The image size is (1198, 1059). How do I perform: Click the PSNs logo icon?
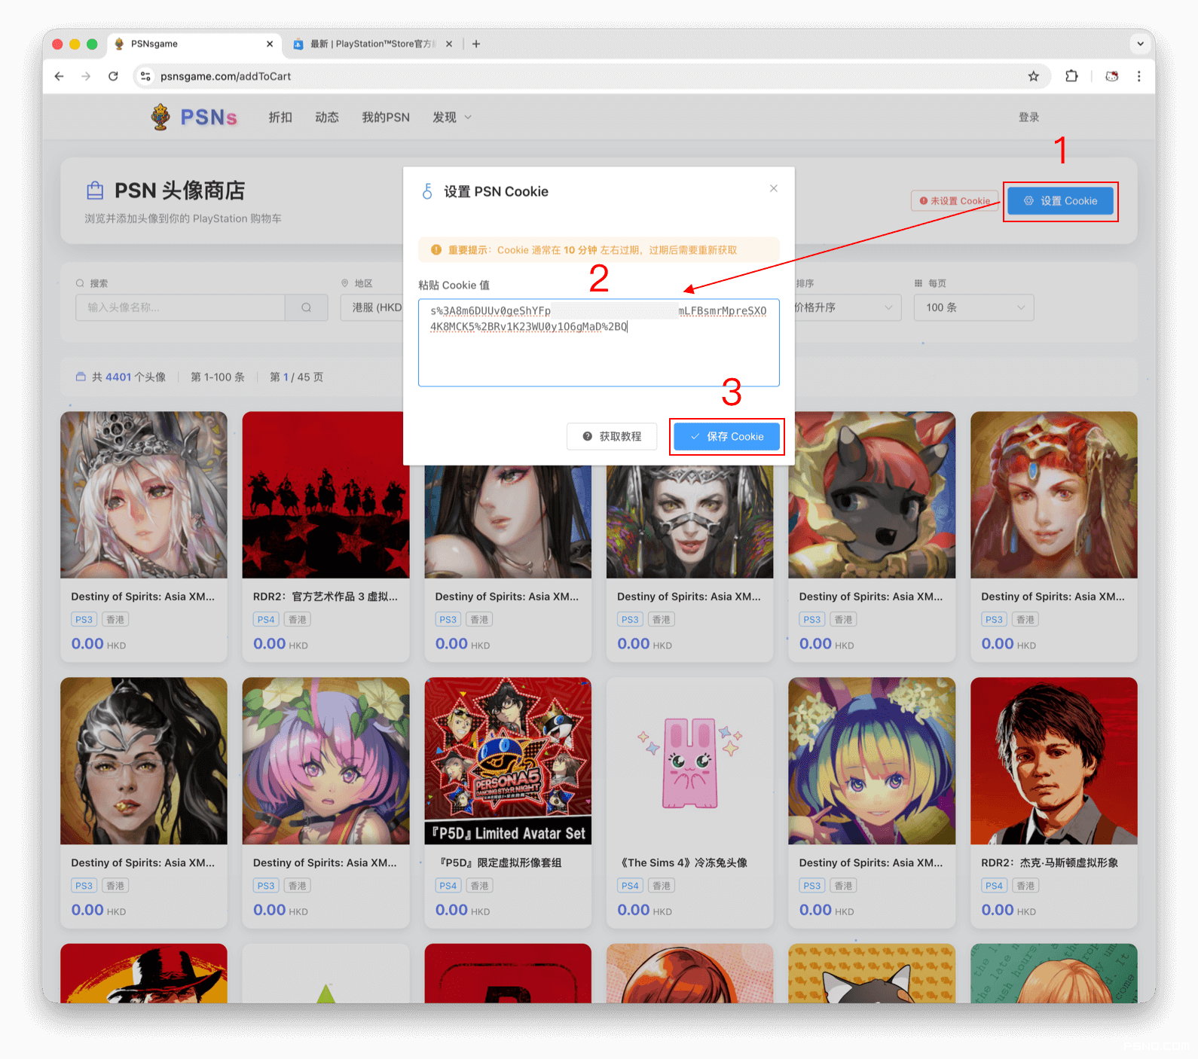coord(160,117)
